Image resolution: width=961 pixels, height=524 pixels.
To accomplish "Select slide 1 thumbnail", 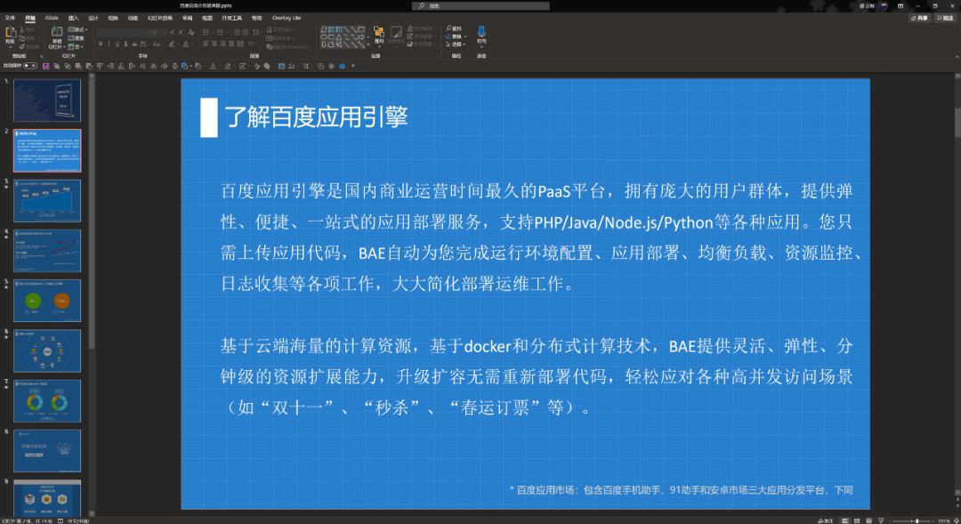I will tap(47, 101).
